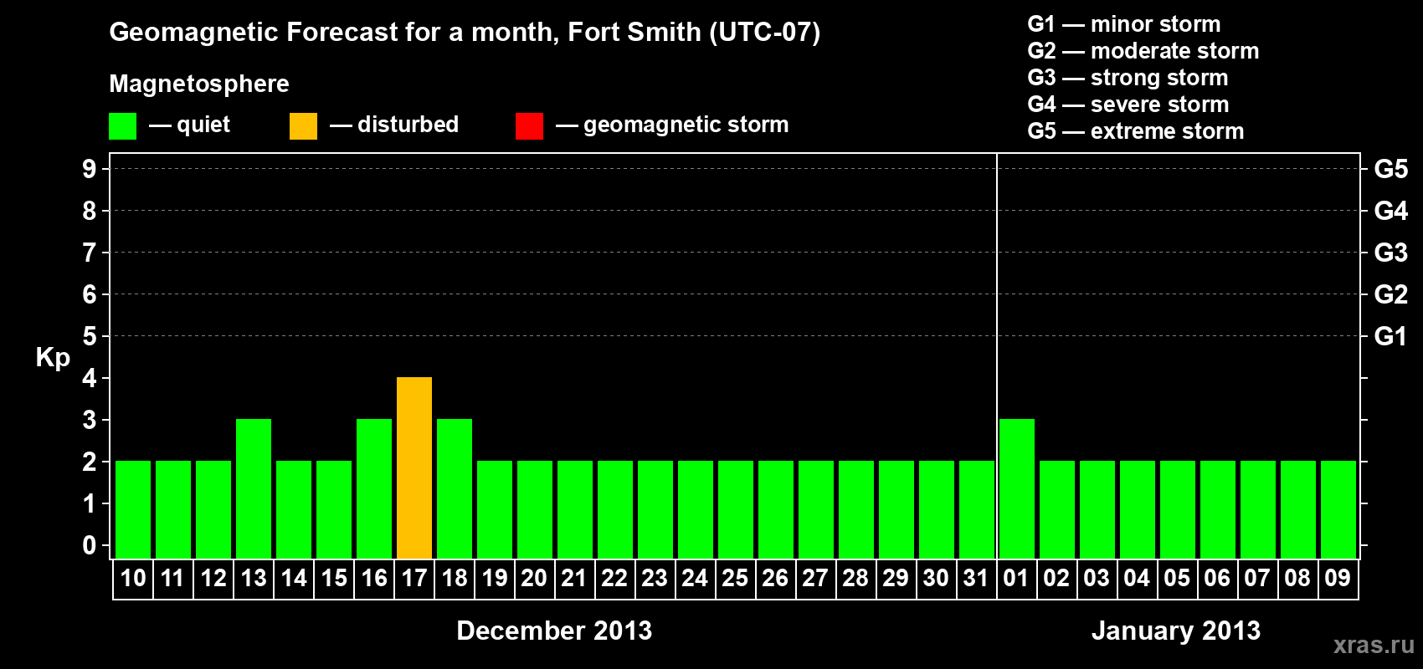The height and width of the screenshot is (669, 1423).
Task: Select the green bar for December 10
Action: tap(133, 509)
